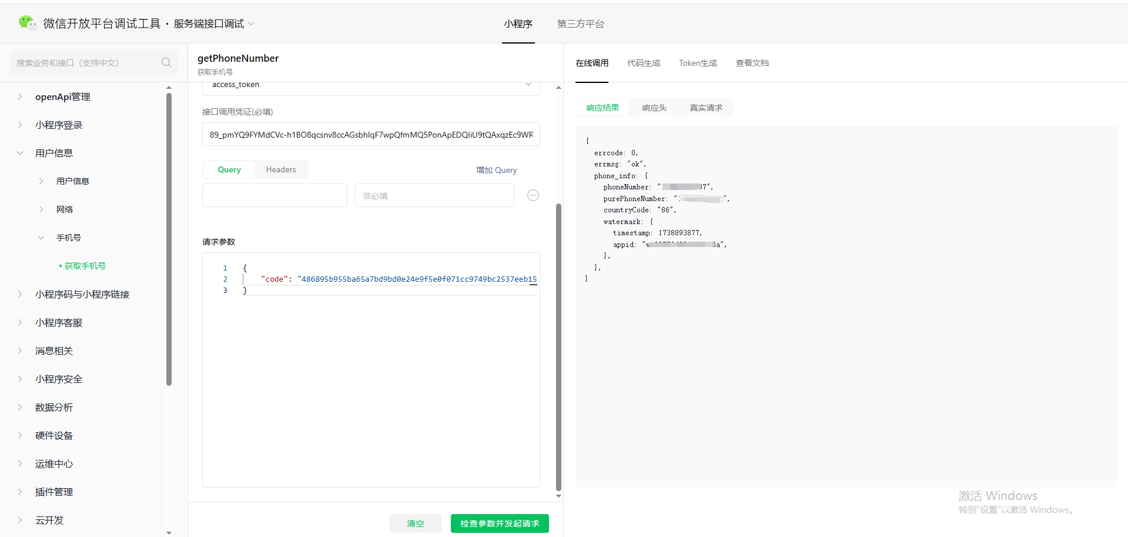Click the errmsg "ok" response line

[620, 164]
